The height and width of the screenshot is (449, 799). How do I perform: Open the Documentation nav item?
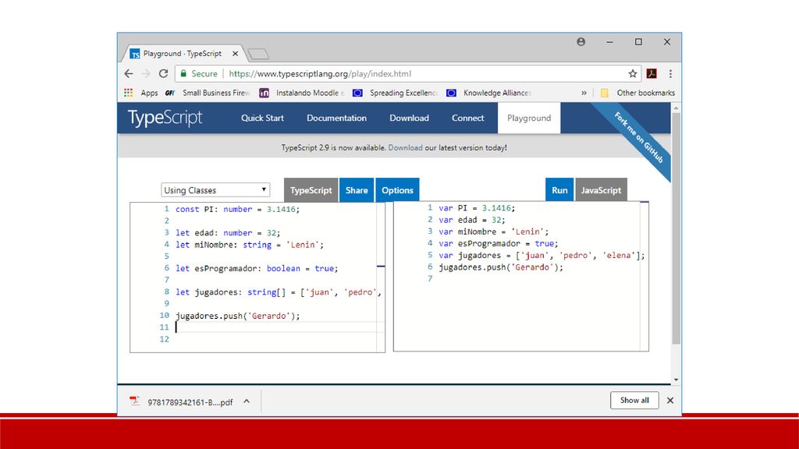click(x=336, y=118)
